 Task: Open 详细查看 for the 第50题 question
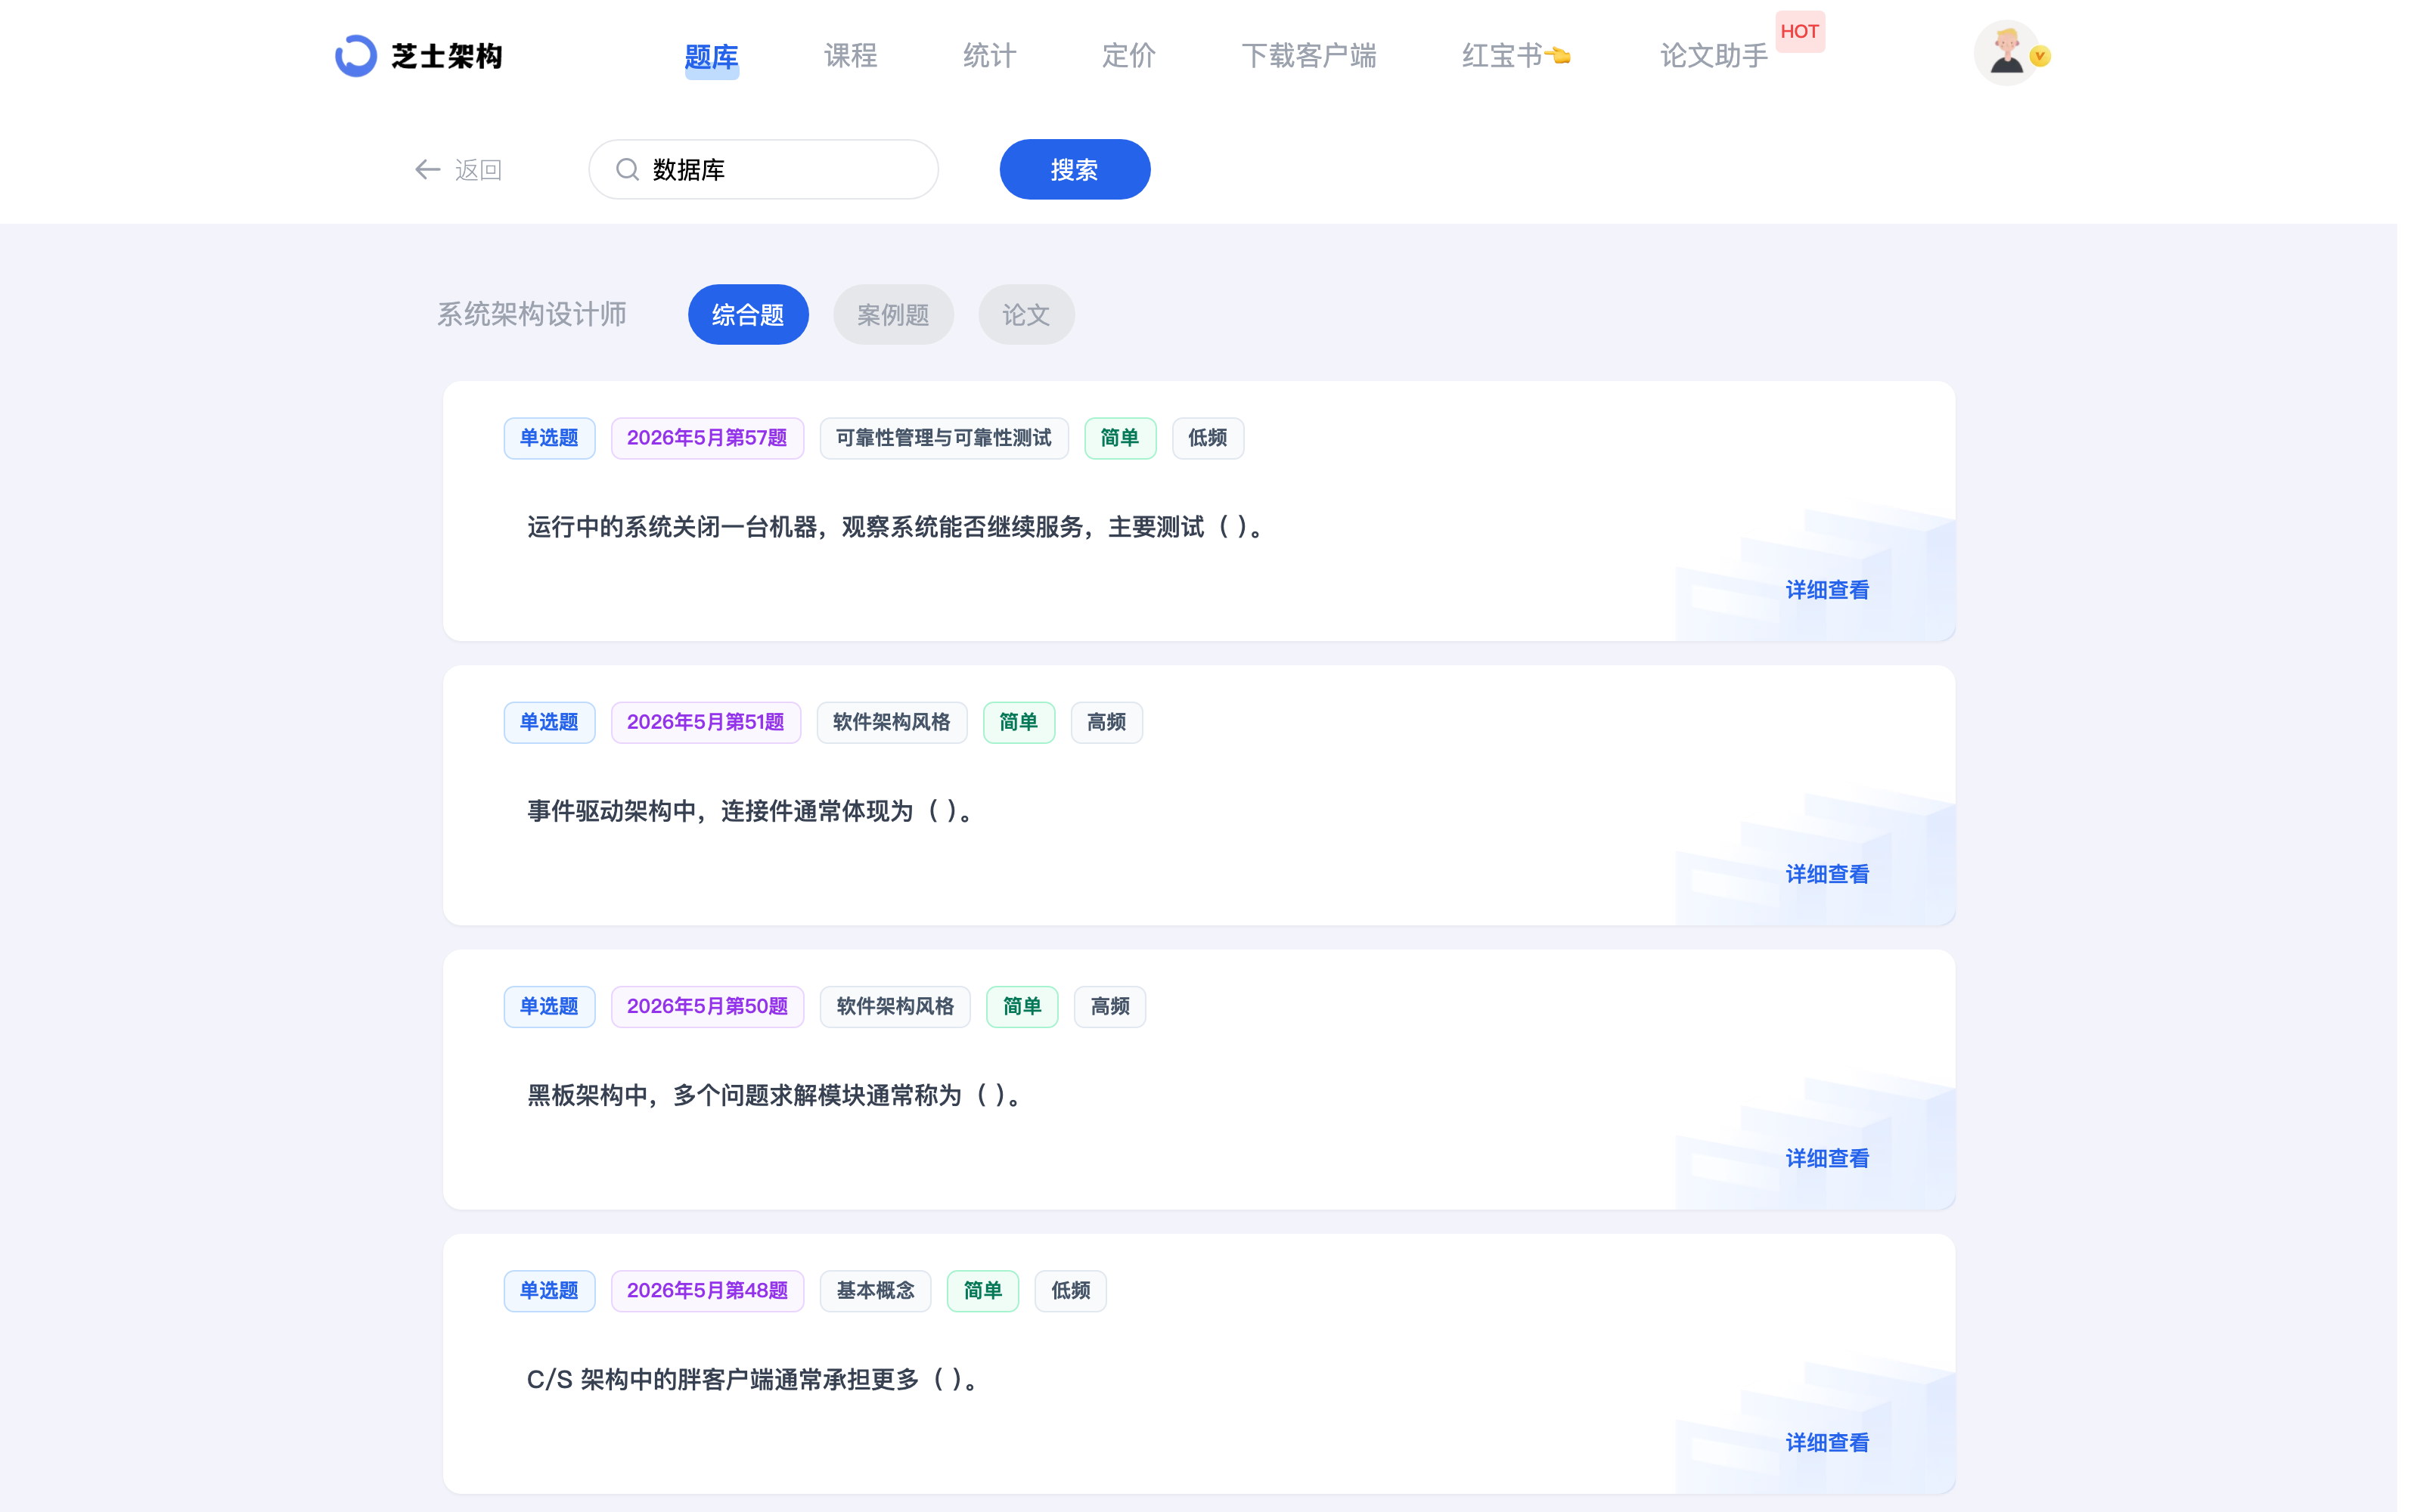pos(1827,1158)
